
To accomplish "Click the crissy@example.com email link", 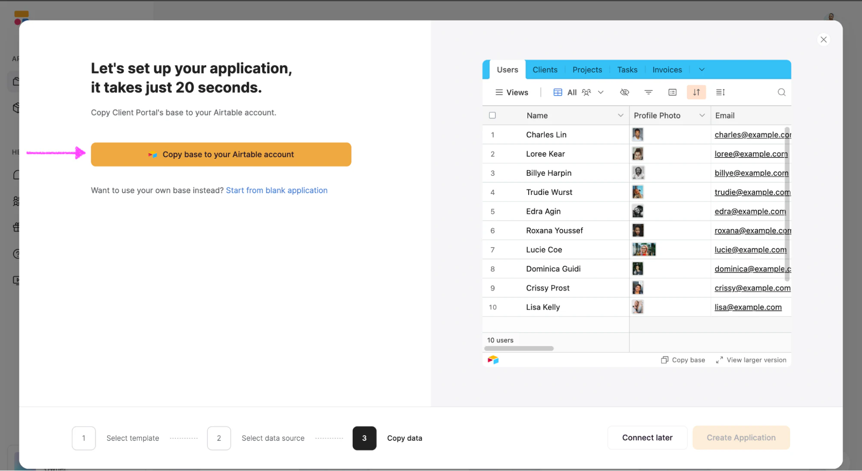I will pos(752,288).
